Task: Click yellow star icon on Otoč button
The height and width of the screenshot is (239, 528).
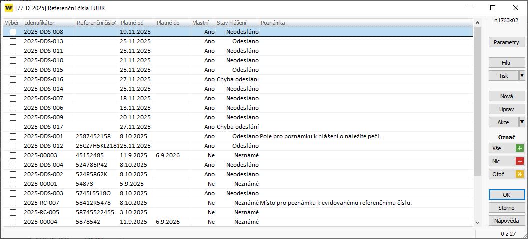Action: pyautogui.click(x=519, y=174)
